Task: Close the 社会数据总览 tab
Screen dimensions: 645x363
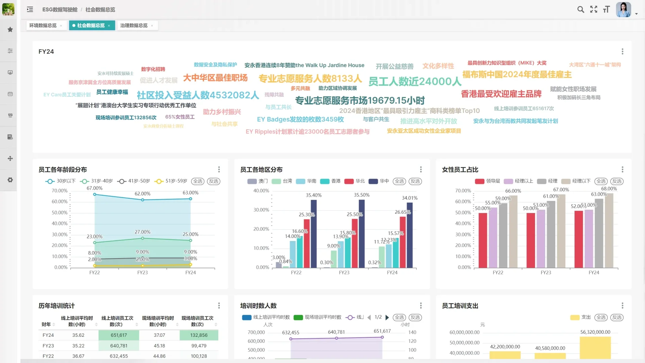Action: pyautogui.click(x=109, y=26)
